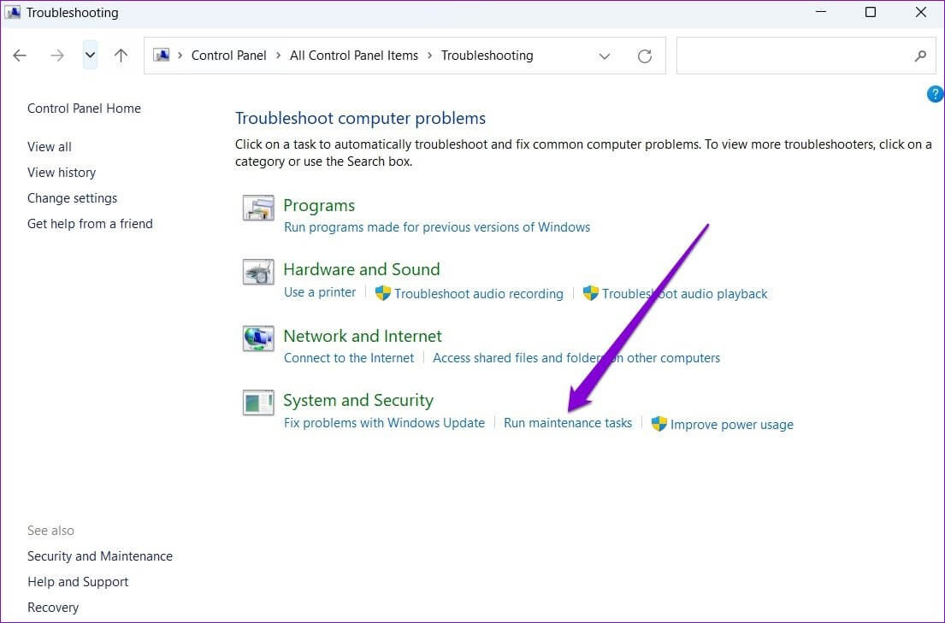Minimize the Troubleshooting window
This screenshot has width=945, height=623.
821,12
